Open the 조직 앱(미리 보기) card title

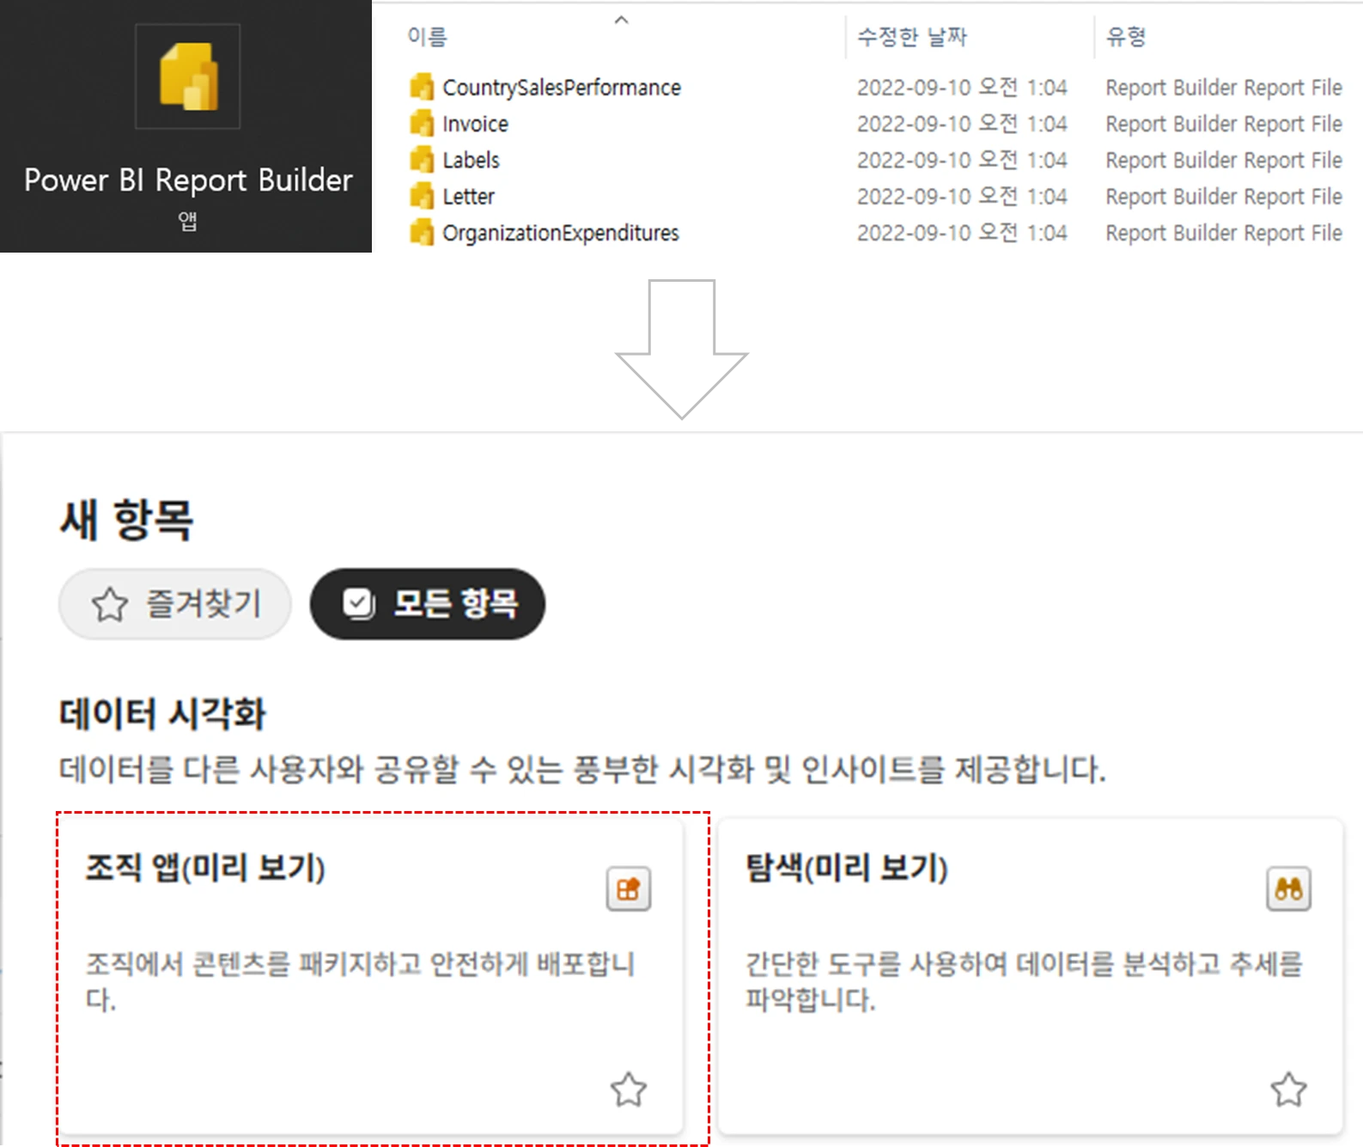pos(205,868)
